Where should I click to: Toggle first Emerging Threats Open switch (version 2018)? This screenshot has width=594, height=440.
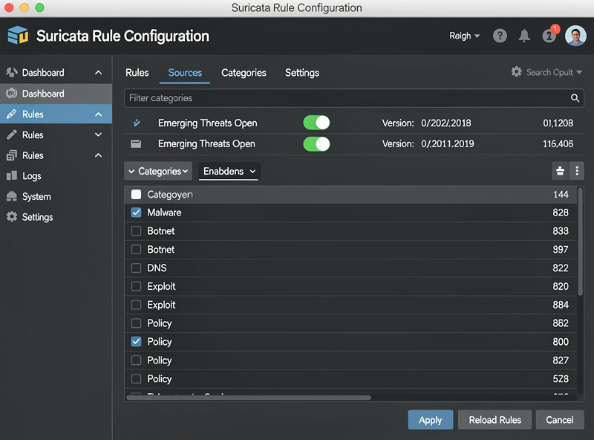pos(316,123)
